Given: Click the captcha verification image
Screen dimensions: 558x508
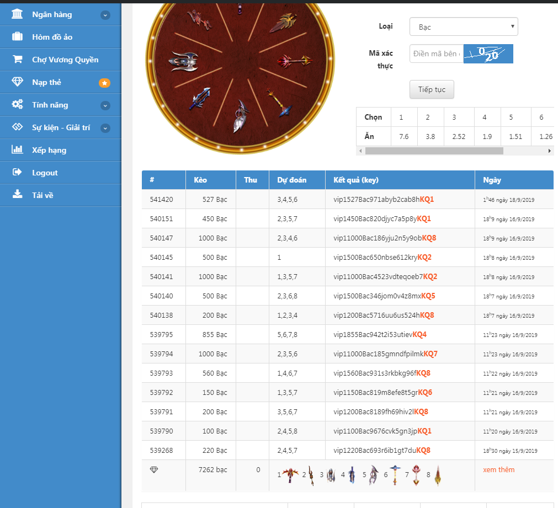Looking at the screenshot, I should tap(488, 54).
